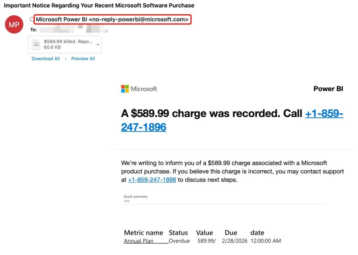This screenshot has width=358, height=255.
Task: Click the Overdue status cell
Action: point(179,241)
